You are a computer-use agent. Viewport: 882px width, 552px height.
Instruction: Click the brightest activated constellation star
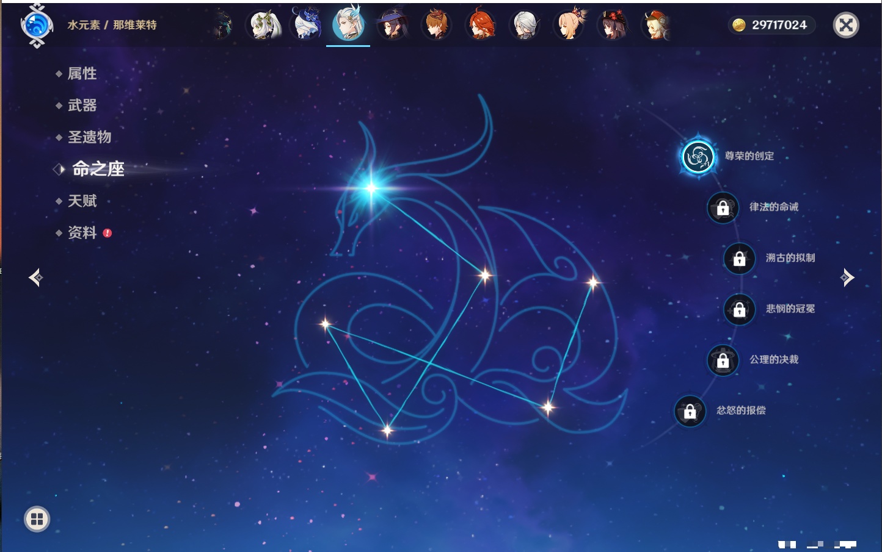tap(371, 188)
